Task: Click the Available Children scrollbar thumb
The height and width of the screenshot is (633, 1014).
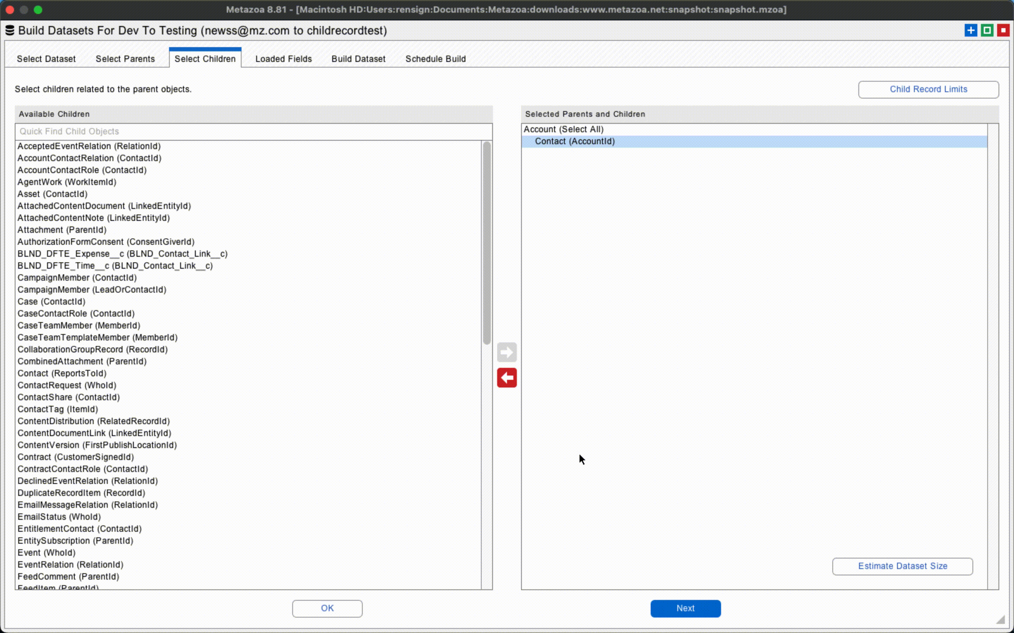Action: (487, 243)
